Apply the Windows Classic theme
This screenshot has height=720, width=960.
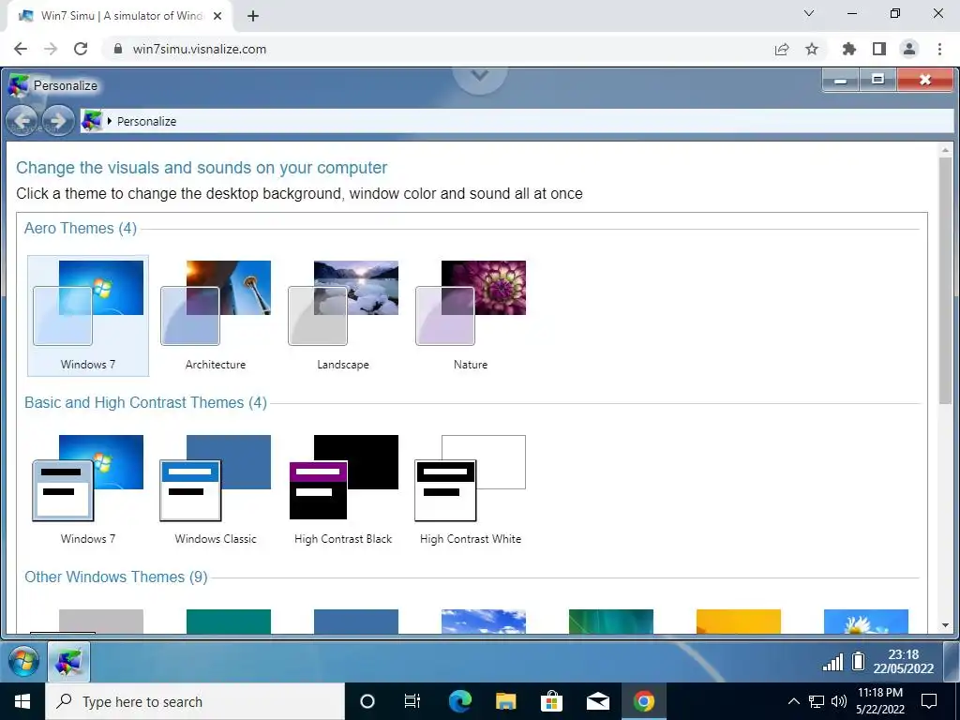(x=216, y=489)
